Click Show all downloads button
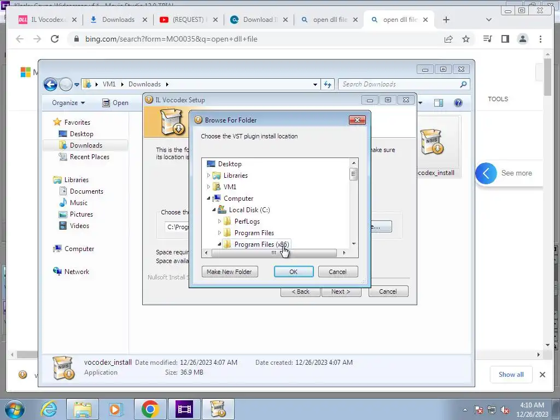 [511, 374]
